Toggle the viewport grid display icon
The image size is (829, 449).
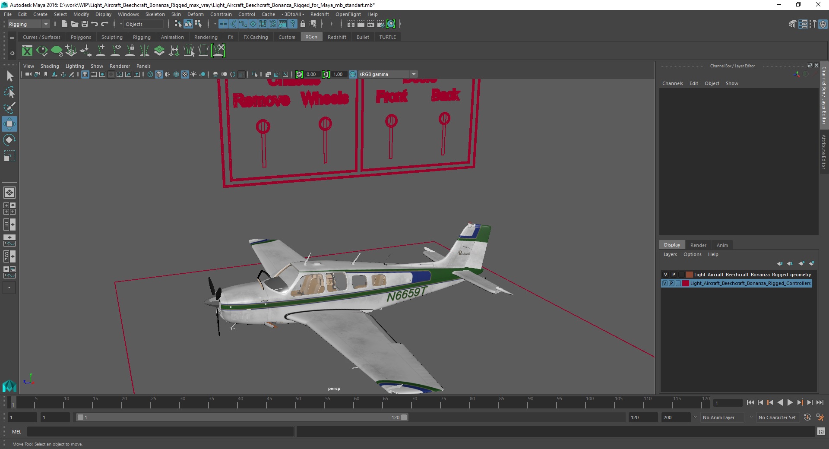[85, 74]
